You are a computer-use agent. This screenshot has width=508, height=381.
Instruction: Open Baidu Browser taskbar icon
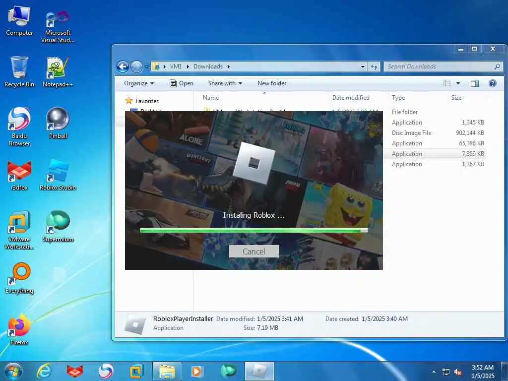(106, 371)
